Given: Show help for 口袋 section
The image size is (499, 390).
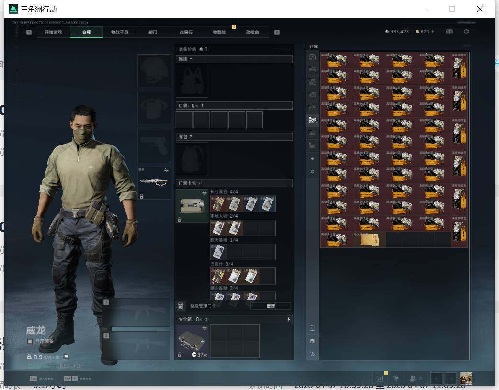Looking at the screenshot, I should click(x=202, y=106).
